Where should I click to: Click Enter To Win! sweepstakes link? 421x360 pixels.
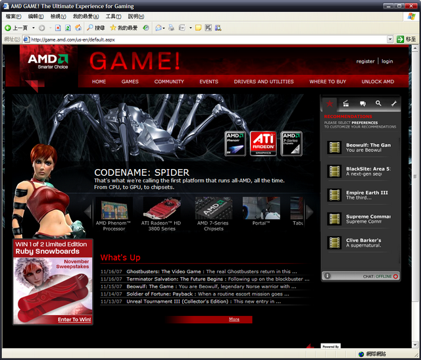point(74,319)
